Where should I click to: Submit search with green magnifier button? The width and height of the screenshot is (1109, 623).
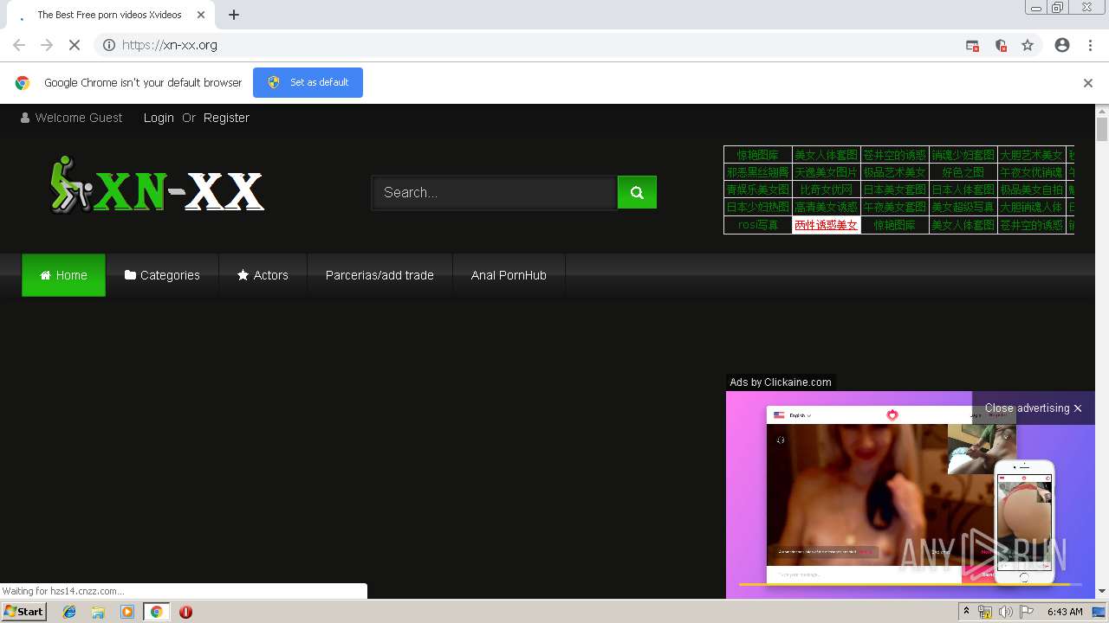coord(637,192)
